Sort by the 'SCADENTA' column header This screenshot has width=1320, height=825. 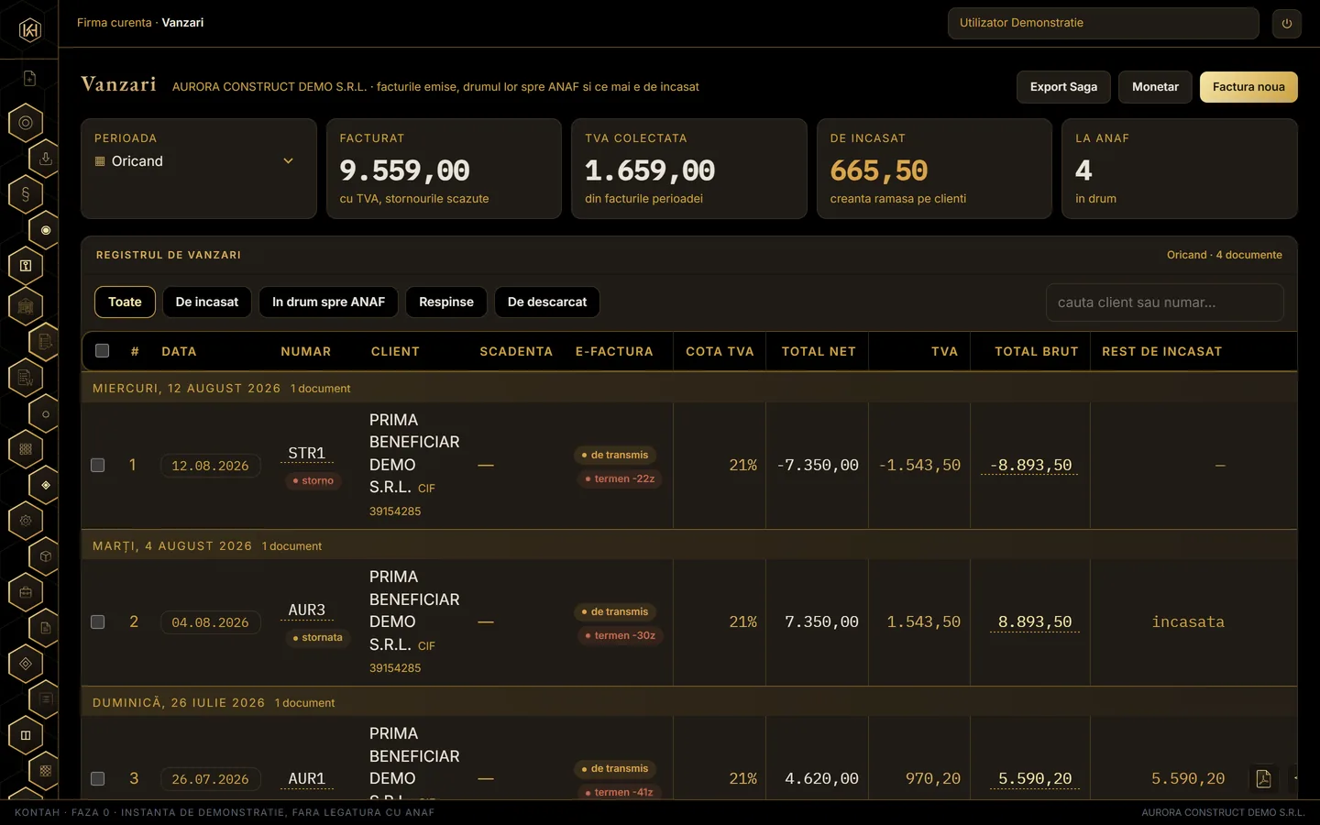point(516,351)
